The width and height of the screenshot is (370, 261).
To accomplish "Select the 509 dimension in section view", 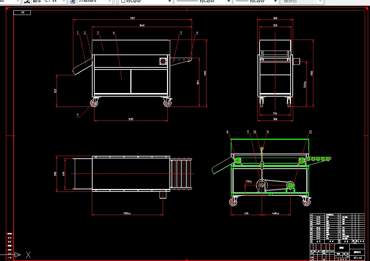I will pyautogui.click(x=246, y=213).
